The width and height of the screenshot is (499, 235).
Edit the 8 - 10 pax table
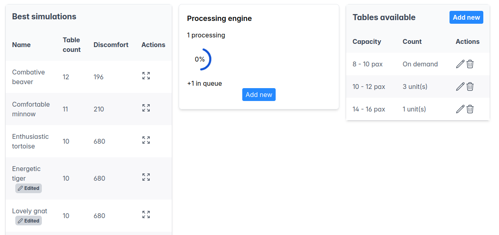460,64
